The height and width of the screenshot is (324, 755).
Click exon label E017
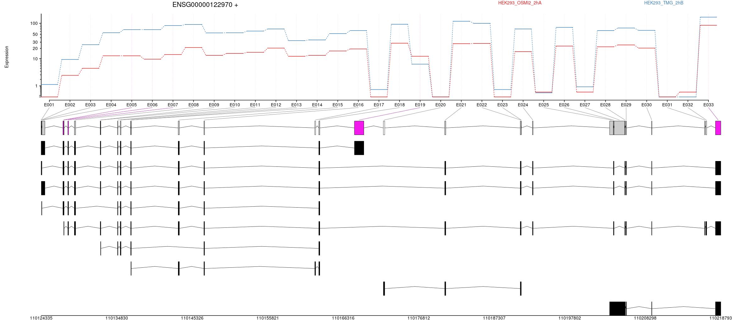(379, 105)
